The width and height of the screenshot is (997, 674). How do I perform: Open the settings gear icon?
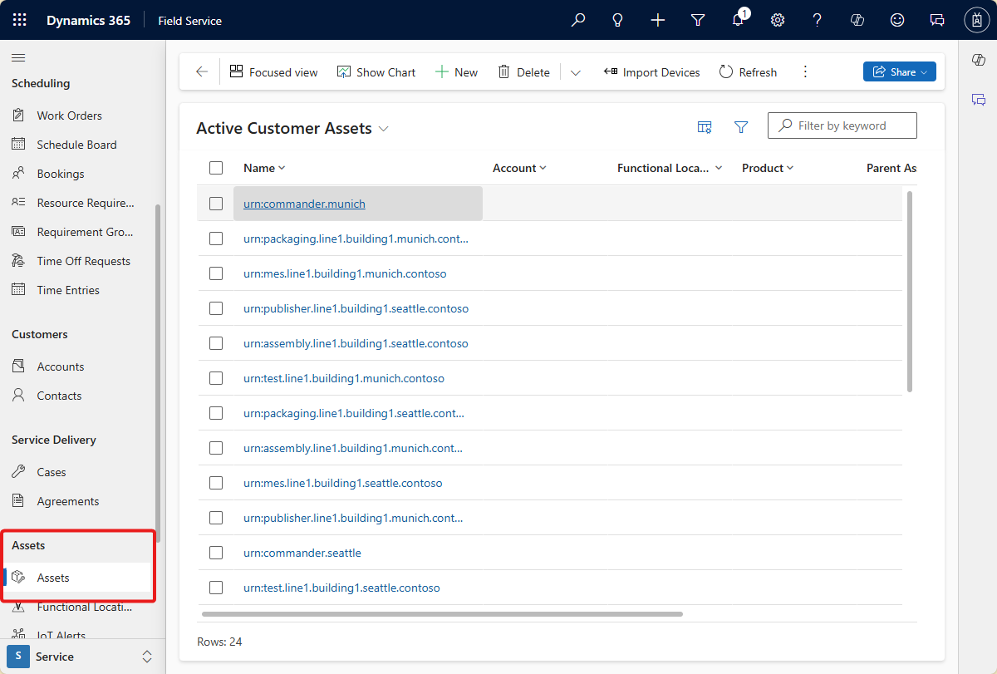click(778, 20)
